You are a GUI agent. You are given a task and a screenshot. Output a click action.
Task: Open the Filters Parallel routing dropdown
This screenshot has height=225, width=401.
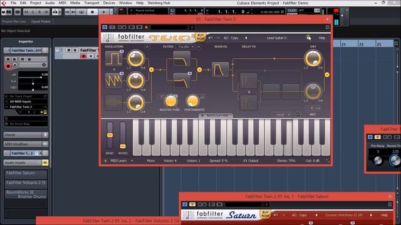pyautogui.click(x=185, y=47)
